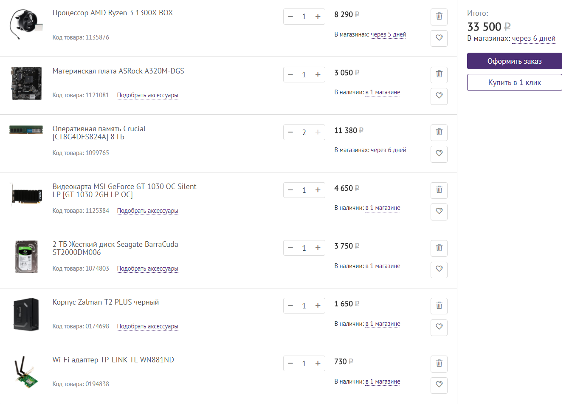This screenshot has width=572, height=404.
Task: Open Корпус Zalman T2 PLUS product title
Action: coord(106,302)
